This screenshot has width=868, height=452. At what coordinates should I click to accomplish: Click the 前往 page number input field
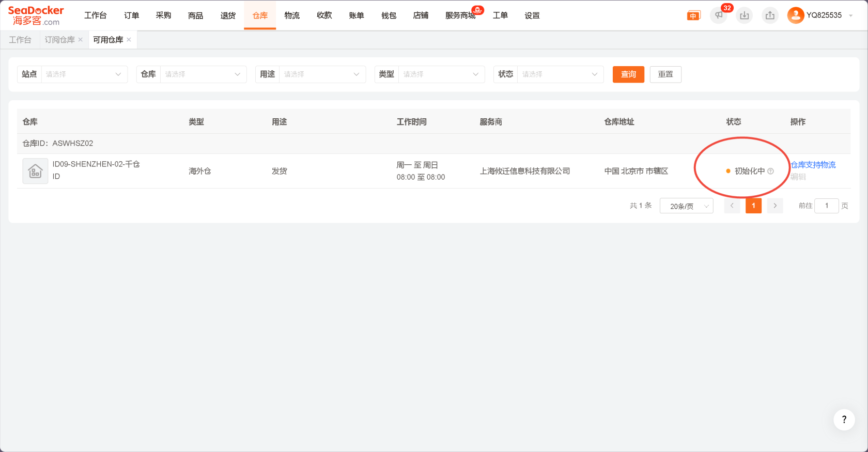tap(826, 206)
